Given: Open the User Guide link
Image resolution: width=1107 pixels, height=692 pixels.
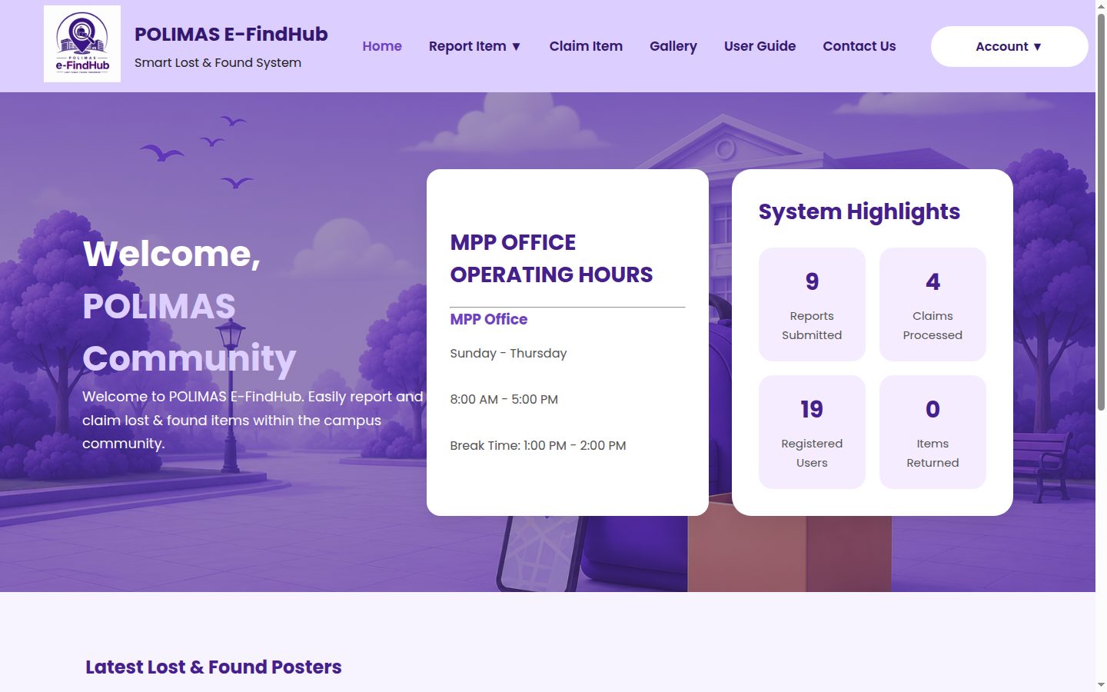Looking at the screenshot, I should 760,46.
